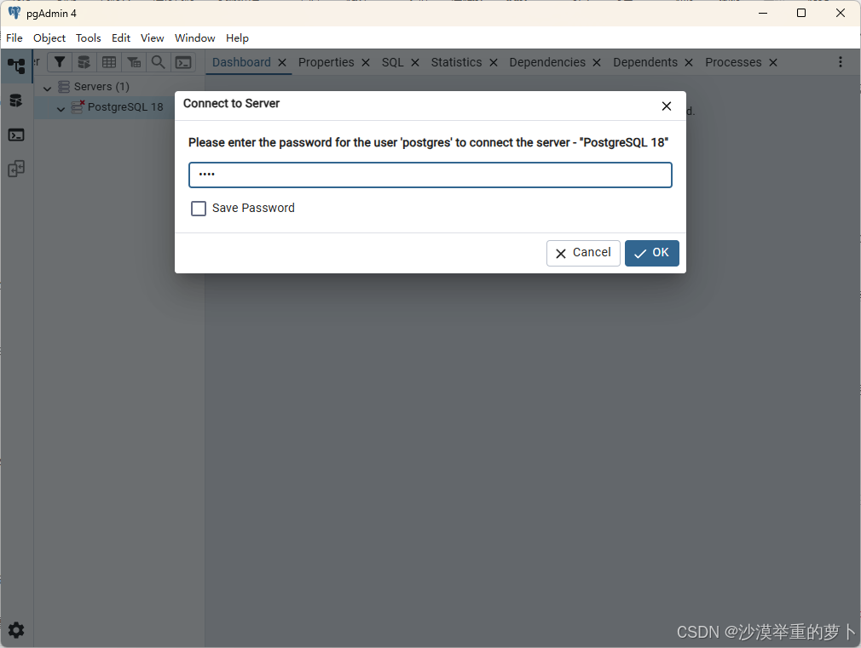The image size is (861, 648).
Task: Click the PSQL terminal toolbar icon
Action: 182,62
